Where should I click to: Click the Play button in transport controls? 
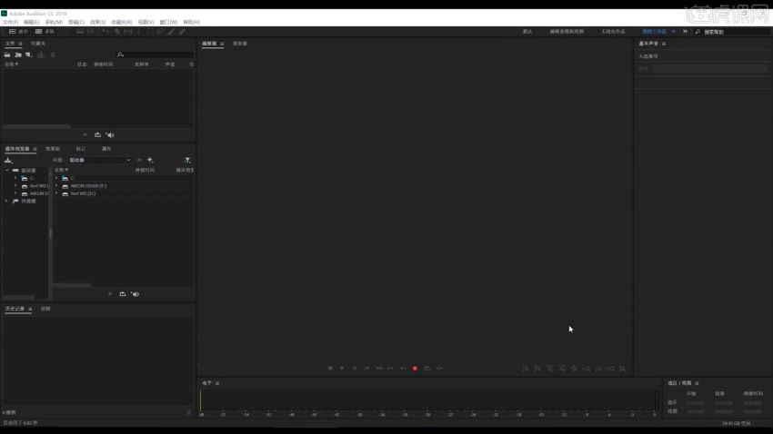[342, 369]
